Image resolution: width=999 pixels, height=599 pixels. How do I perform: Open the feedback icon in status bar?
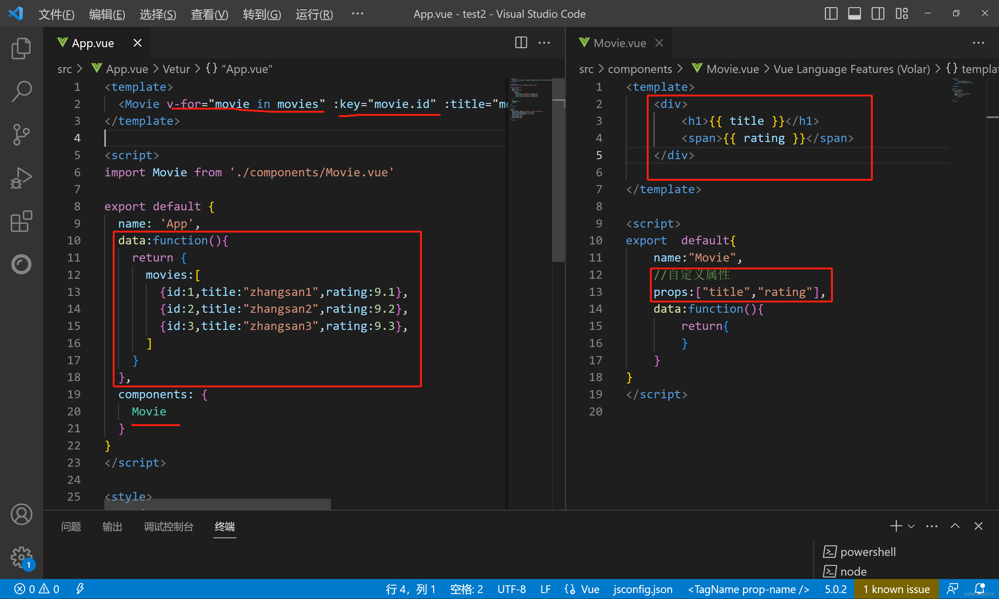(953, 589)
